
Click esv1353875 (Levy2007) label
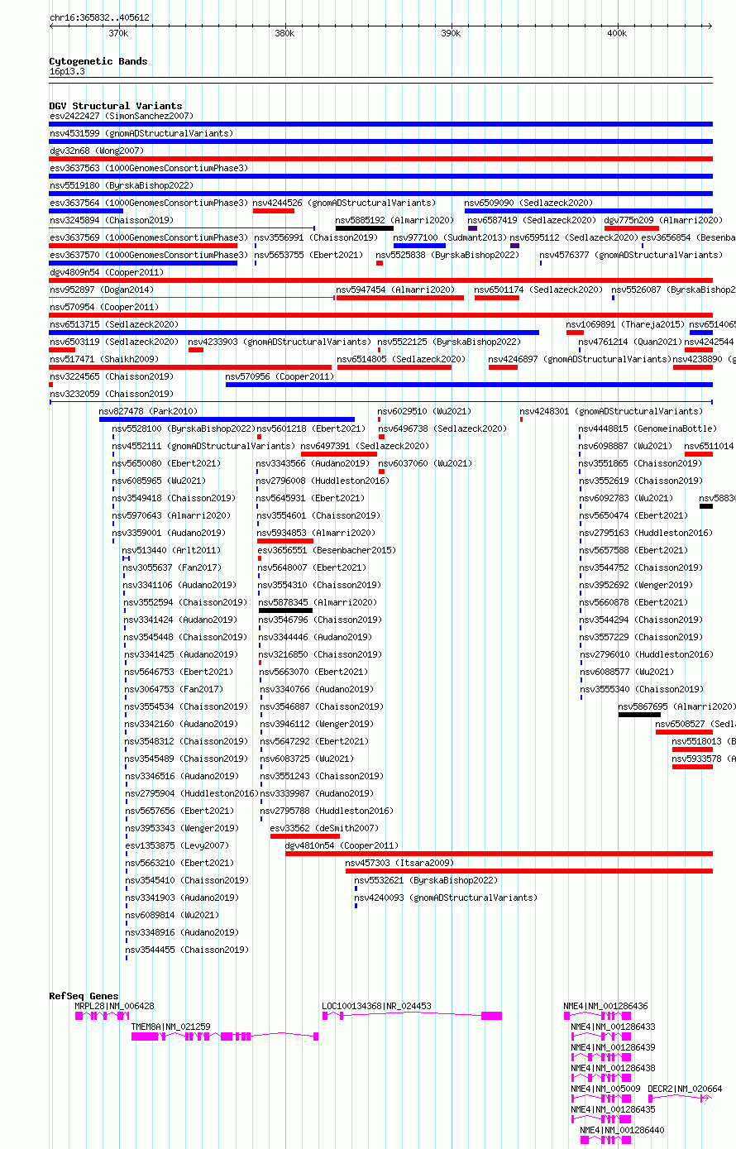point(177,845)
